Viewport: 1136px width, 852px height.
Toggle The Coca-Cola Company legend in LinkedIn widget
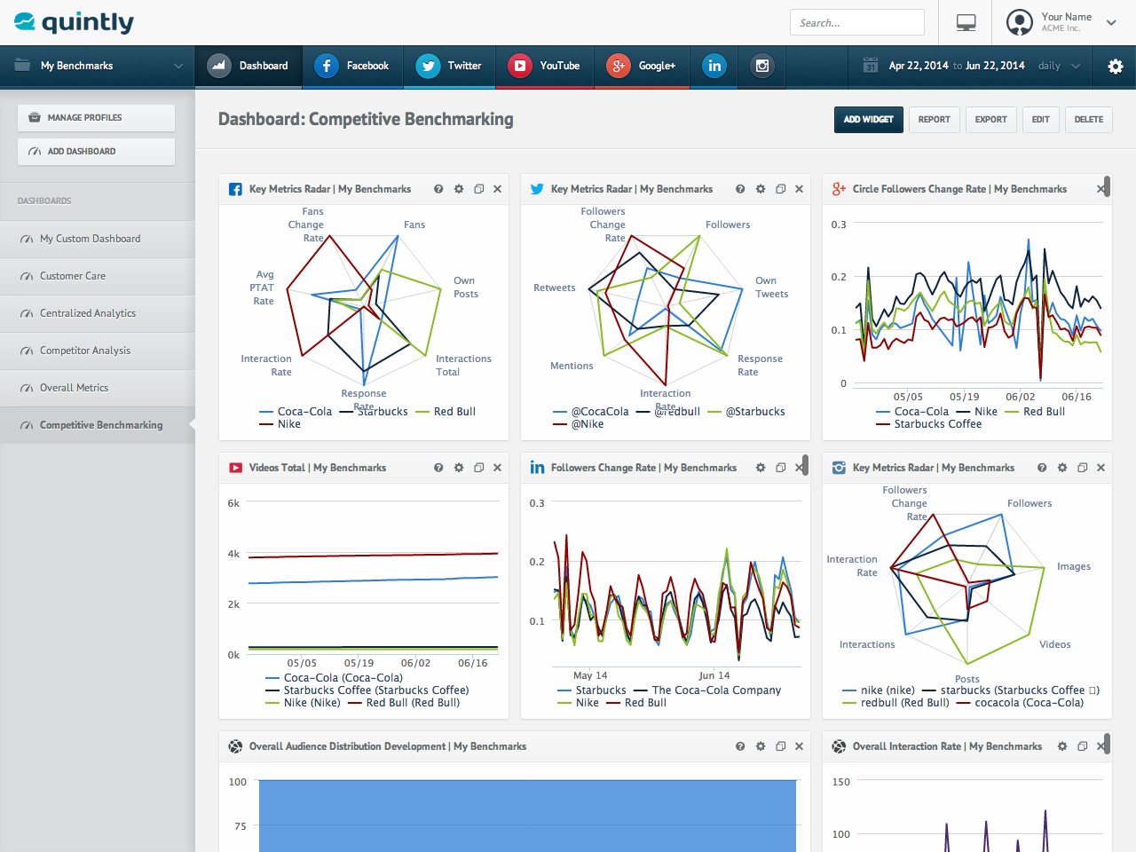click(707, 690)
